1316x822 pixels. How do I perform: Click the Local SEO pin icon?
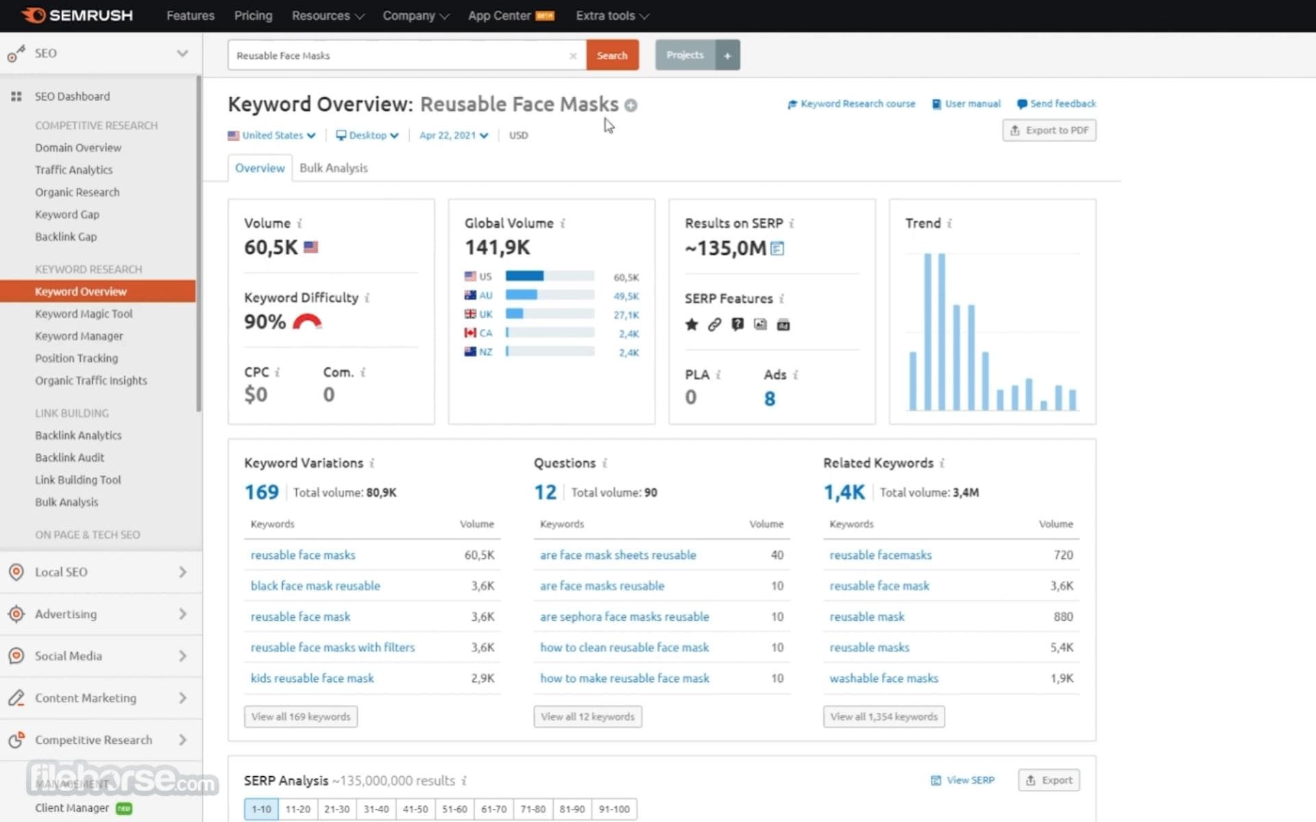16,572
